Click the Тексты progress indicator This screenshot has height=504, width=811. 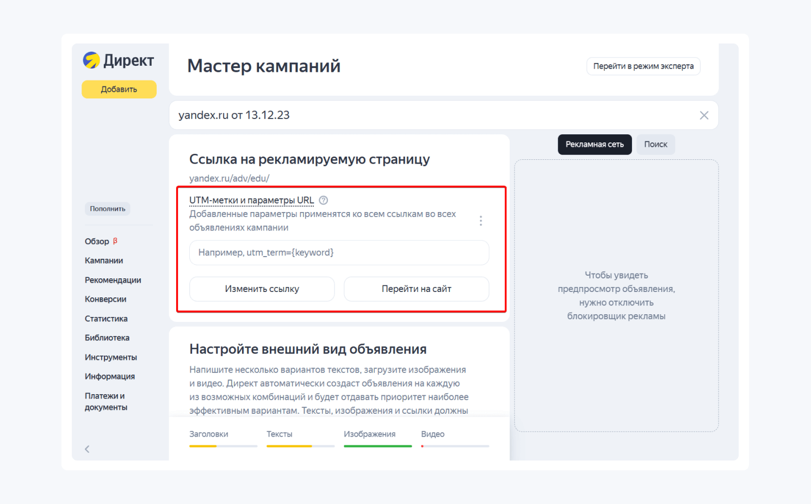coord(300,439)
